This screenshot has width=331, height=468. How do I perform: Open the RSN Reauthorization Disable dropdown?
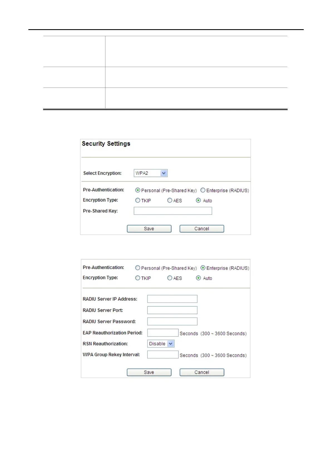click(x=161, y=344)
